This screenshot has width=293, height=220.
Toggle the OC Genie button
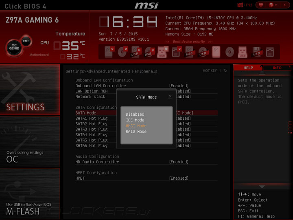click(x=14, y=47)
